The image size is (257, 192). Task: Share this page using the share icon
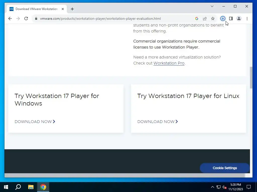(205, 18)
